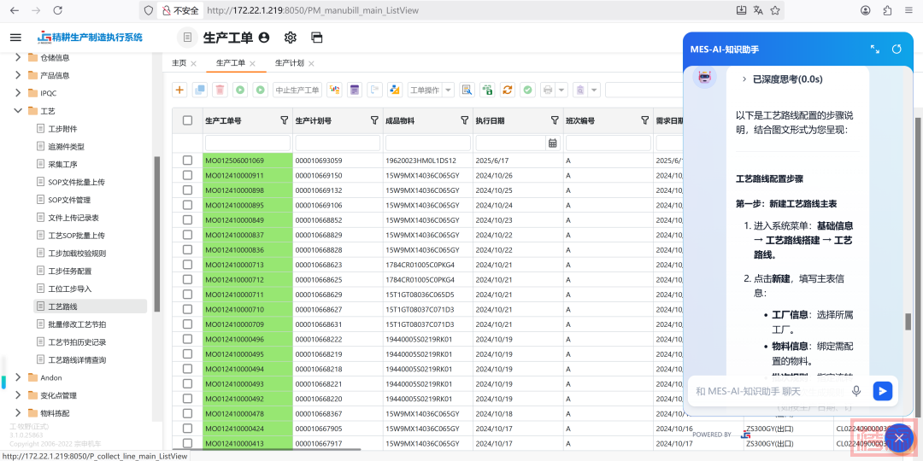Open 工艺路线 in the sidebar tree
923x461 pixels.
62,306
